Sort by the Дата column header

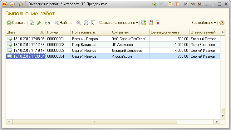[x=26, y=32]
